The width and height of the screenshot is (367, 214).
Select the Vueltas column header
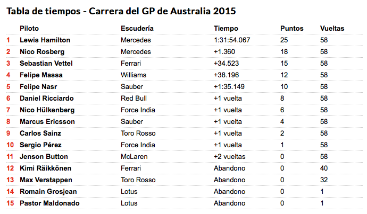tap(332, 29)
